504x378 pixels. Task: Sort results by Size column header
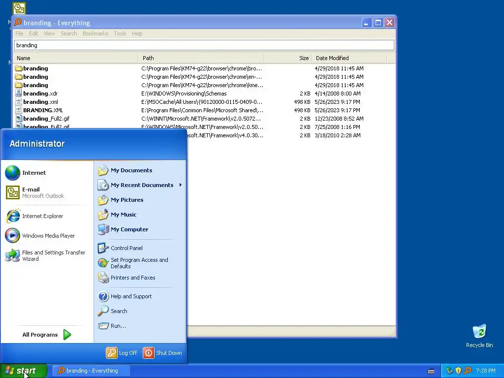coord(287,58)
